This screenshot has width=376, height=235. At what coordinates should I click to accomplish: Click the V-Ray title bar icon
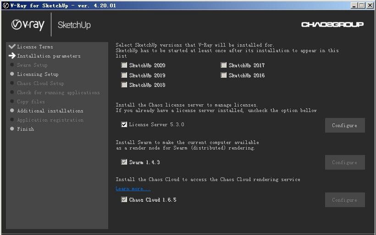tap(6, 5)
